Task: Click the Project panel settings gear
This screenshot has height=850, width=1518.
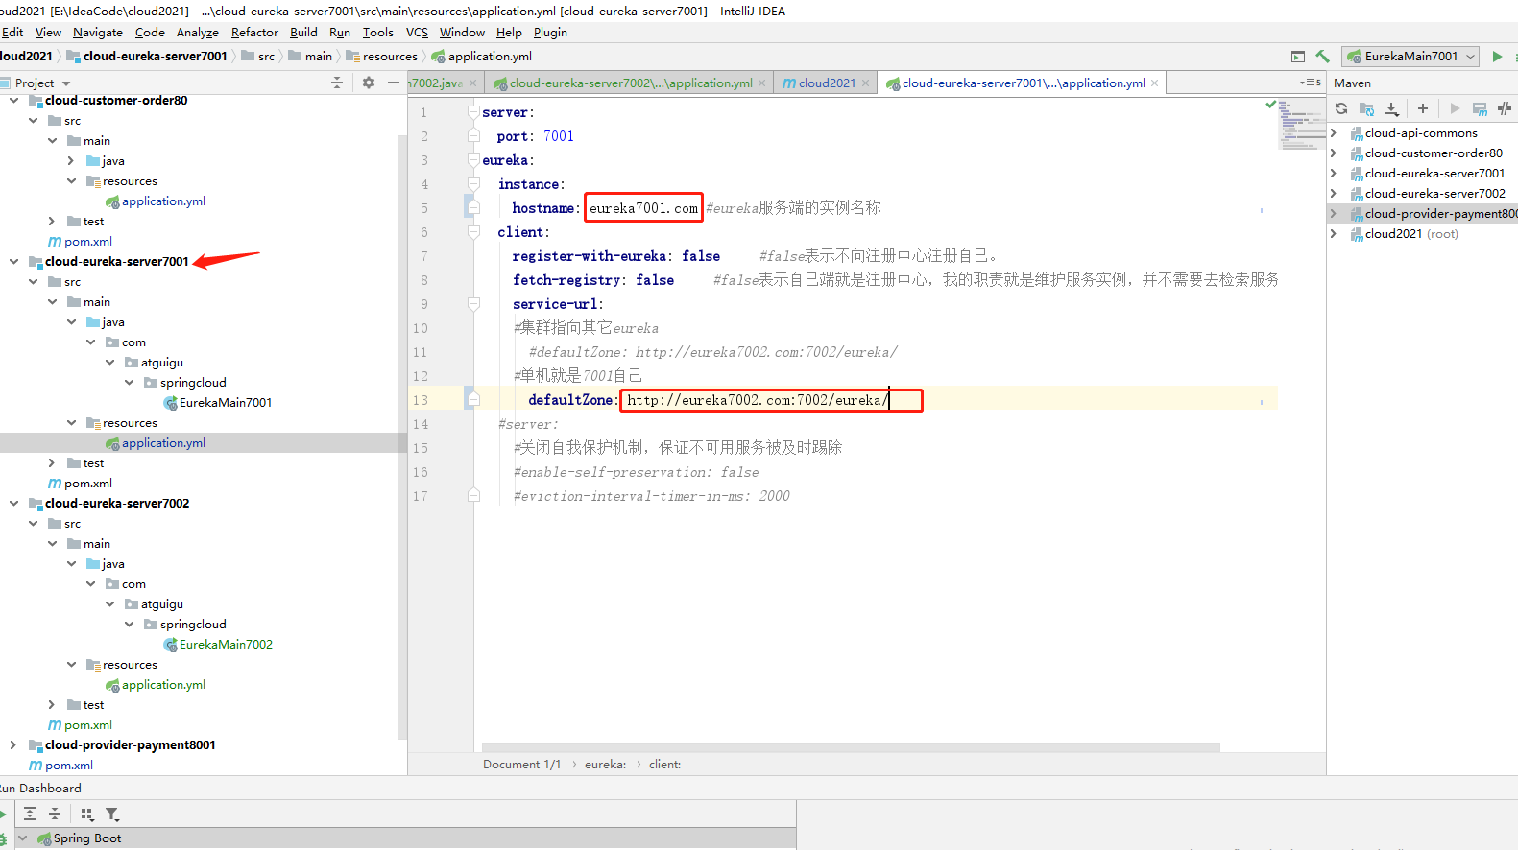Action: click(369, 83)
